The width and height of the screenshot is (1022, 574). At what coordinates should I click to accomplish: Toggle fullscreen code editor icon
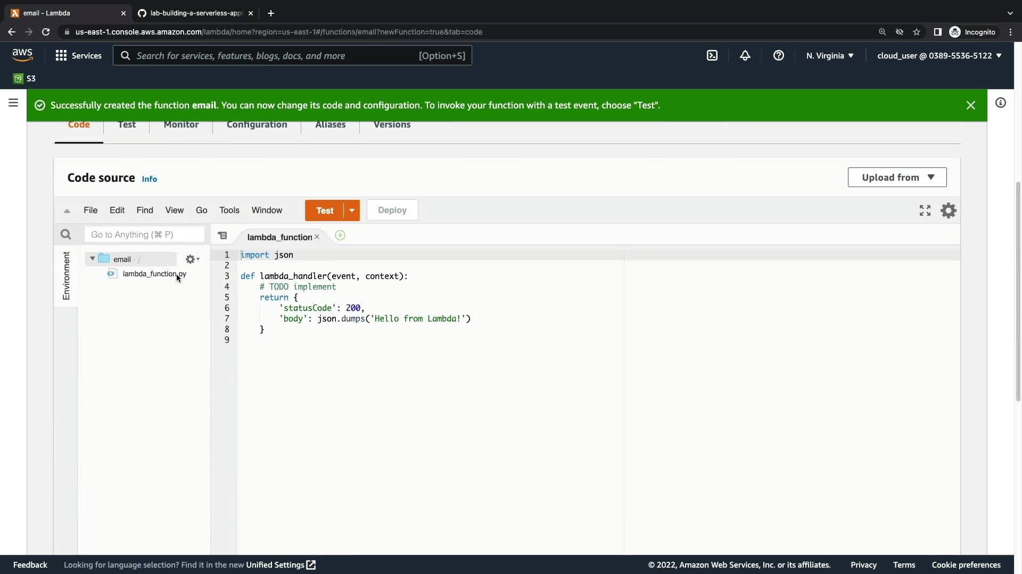pyautogui.click(x=925, y=210)
